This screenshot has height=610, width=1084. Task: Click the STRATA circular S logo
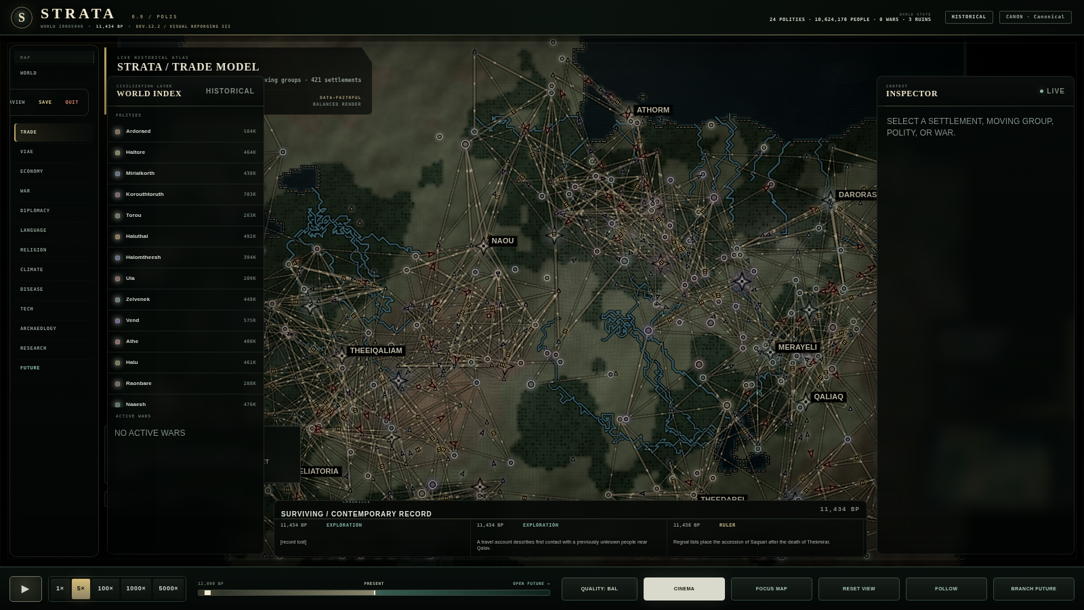pyautogui.click(x=22, y=18)
